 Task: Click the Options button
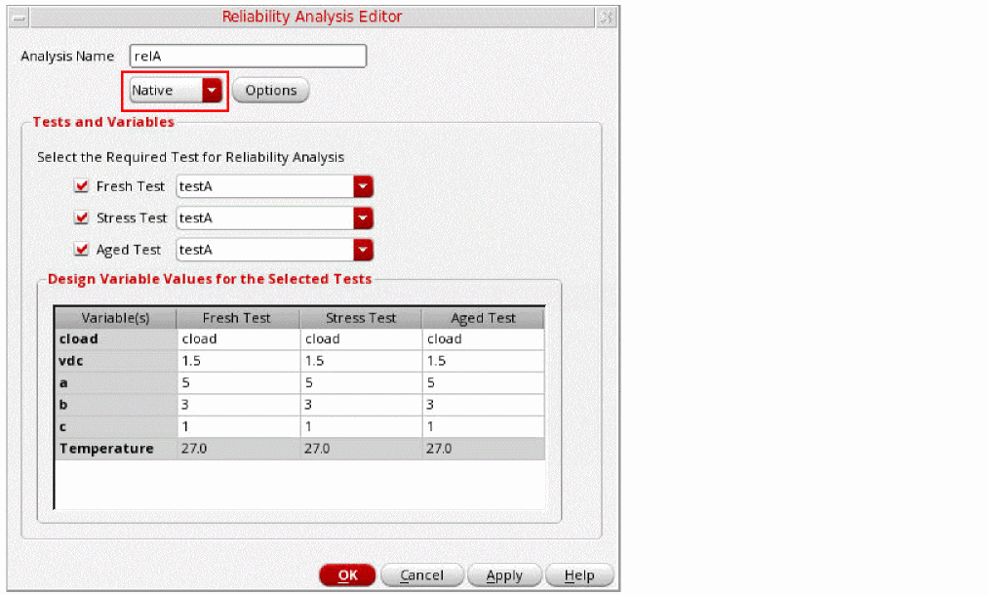click(270, 90)
